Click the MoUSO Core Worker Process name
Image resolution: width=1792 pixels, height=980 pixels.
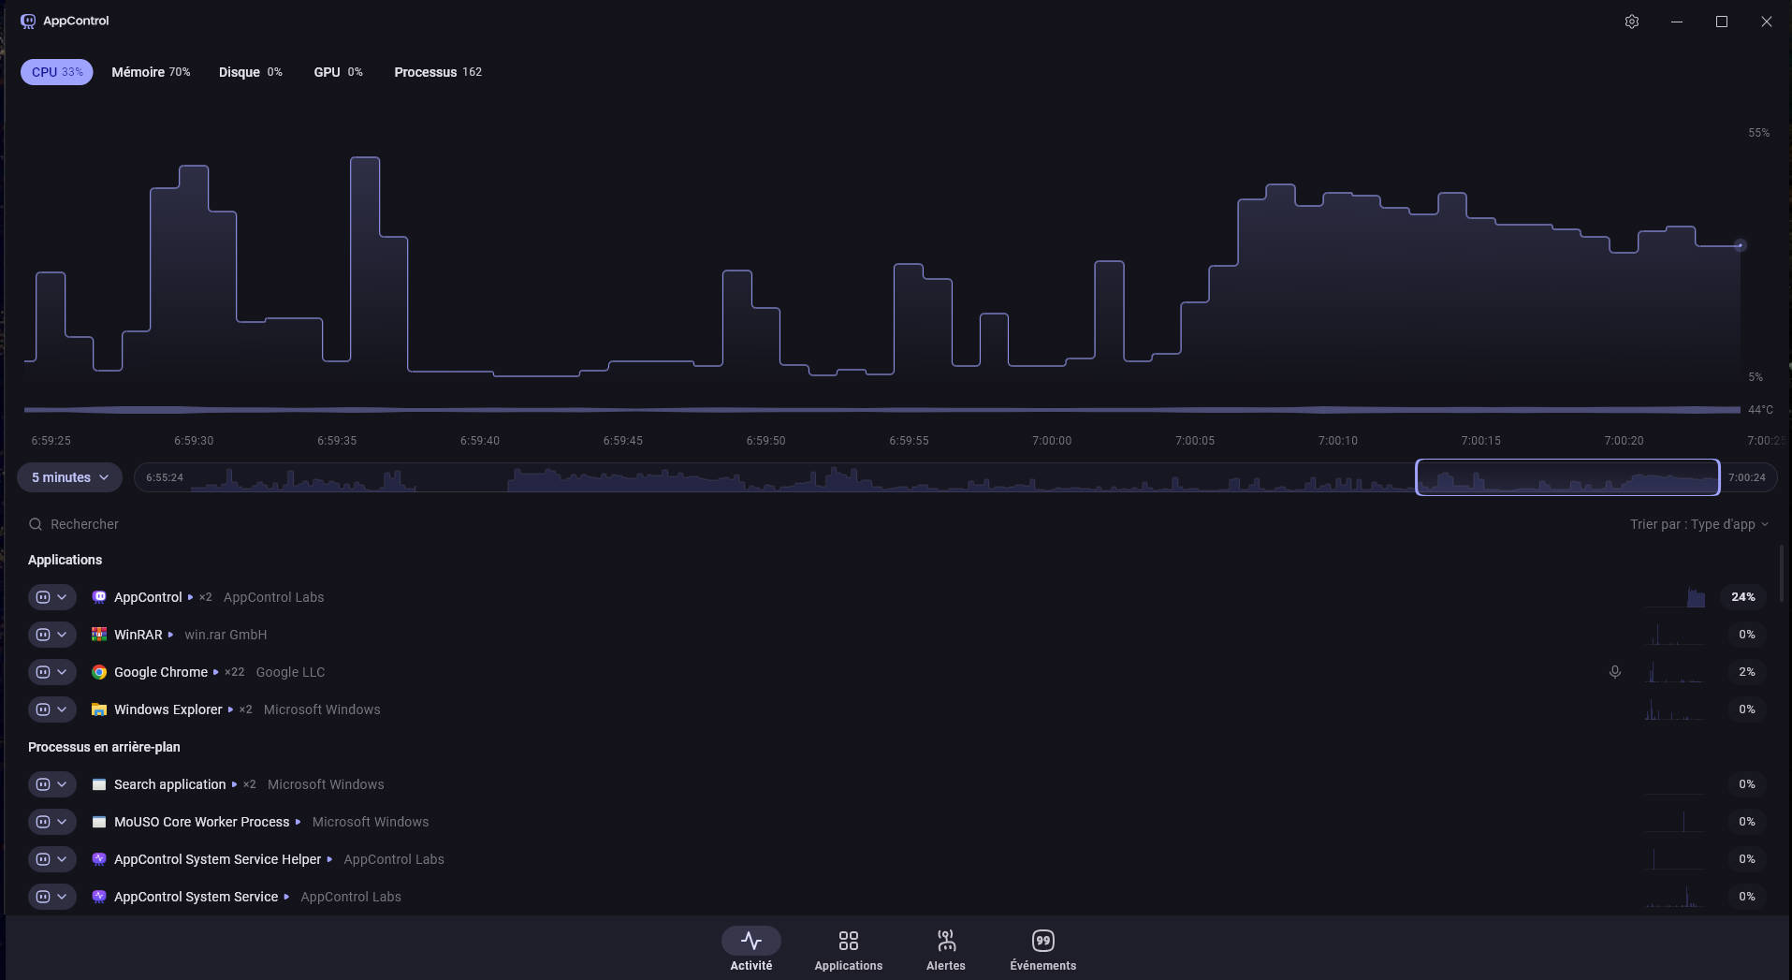click(202, 822)
